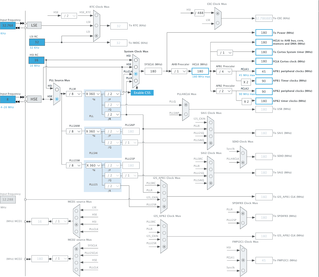Select PLL48CLK in SDIO Clock Mux
Image resolution: width=319 pixels, height=277 pixels.
click(x=243, y=163)
